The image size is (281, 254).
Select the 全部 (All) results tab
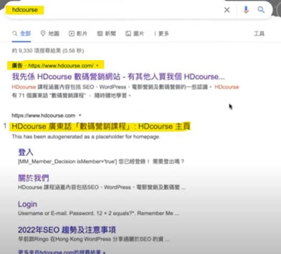pos(21,33)
